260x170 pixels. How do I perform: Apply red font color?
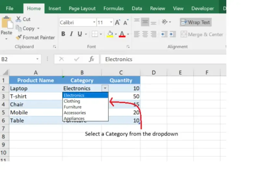click(122, 34)
